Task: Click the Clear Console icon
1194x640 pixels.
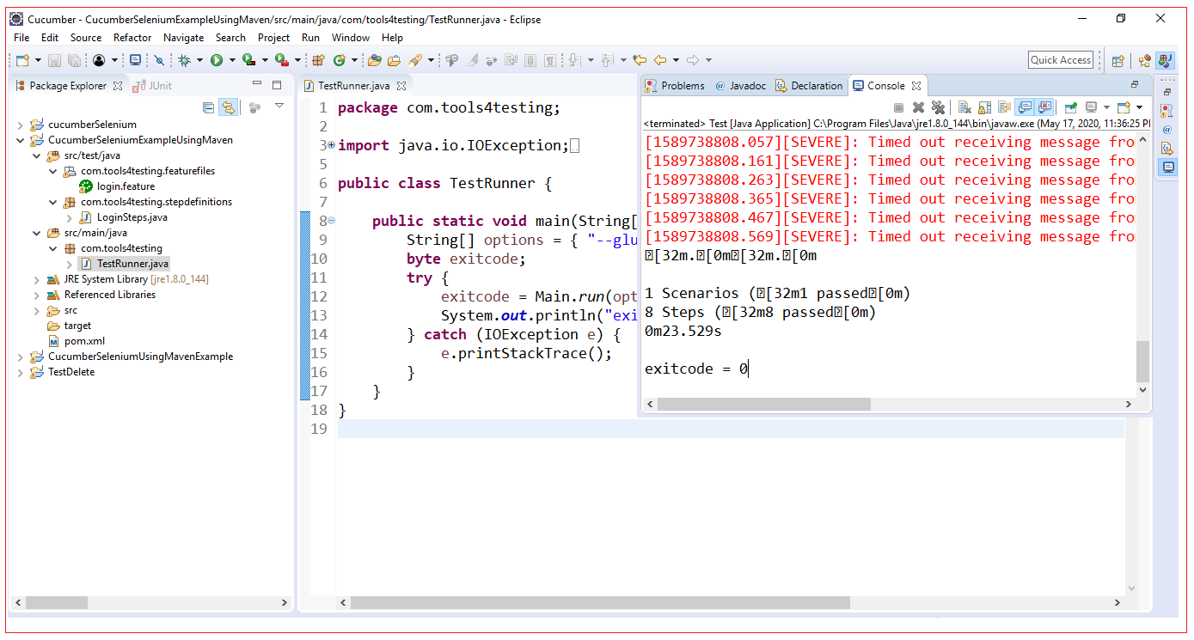Action: (x=964, y=107)
